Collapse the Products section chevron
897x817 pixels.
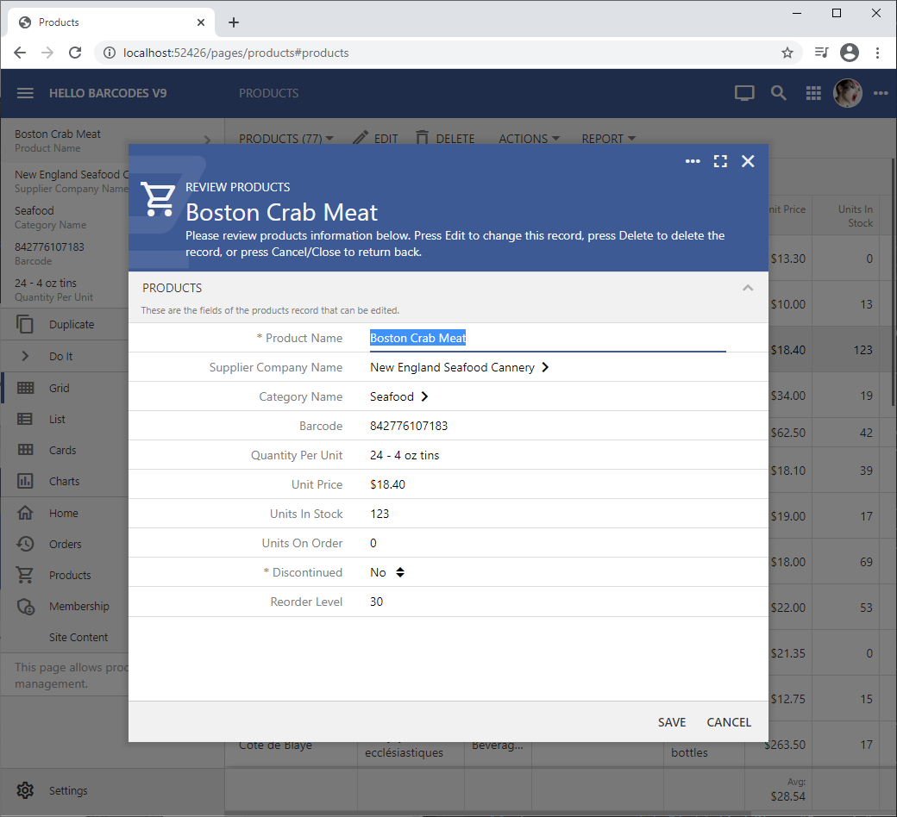[x=748, y=288]
